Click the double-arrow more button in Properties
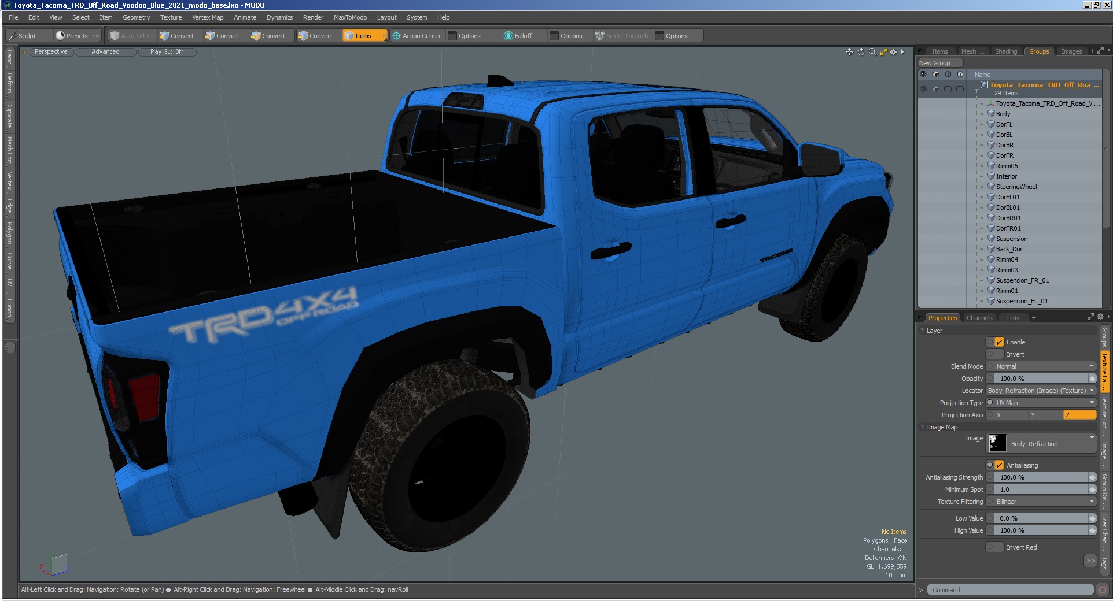1113x601 pixels. pyautogui.click(x=1090, y=561)
